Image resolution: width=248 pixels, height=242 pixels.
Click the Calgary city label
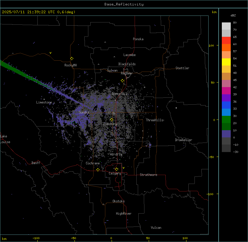pyautogui.click(x=115, y=173)
